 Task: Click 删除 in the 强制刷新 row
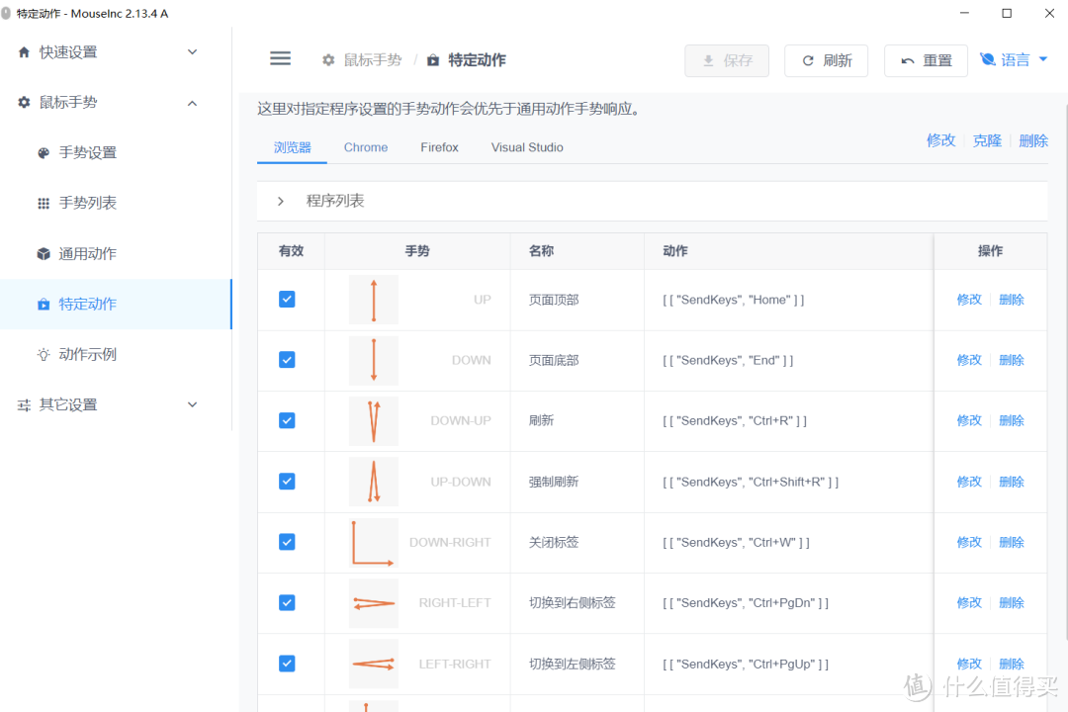tap(1012, 482)
